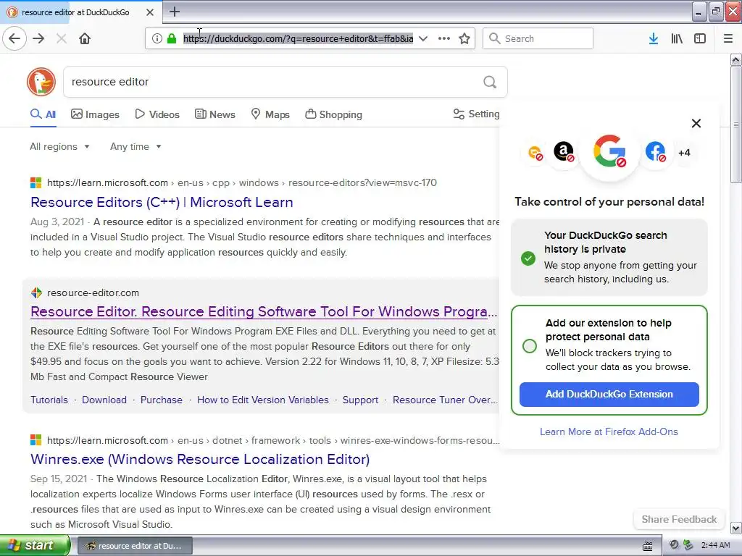Open the Resource Editor Software Tool result

click(264, 311)
